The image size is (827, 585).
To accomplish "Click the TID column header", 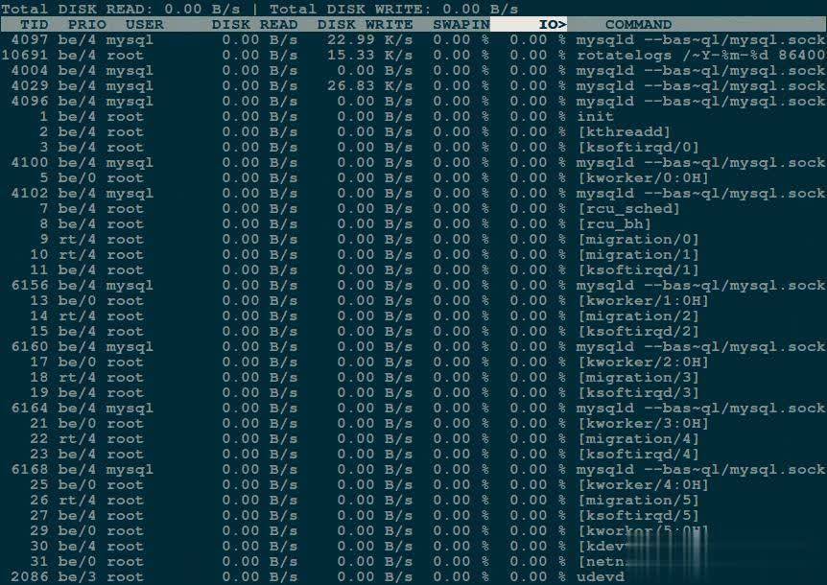I will [34, 24].
